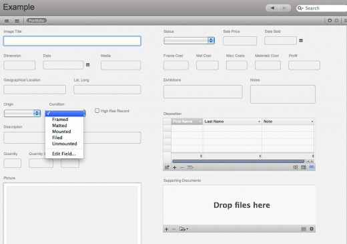Image resolution: width=347 pixels, height=244 pixels.
Task: Open the calendar picker next to Date Sold
Action: pos(301,41)
